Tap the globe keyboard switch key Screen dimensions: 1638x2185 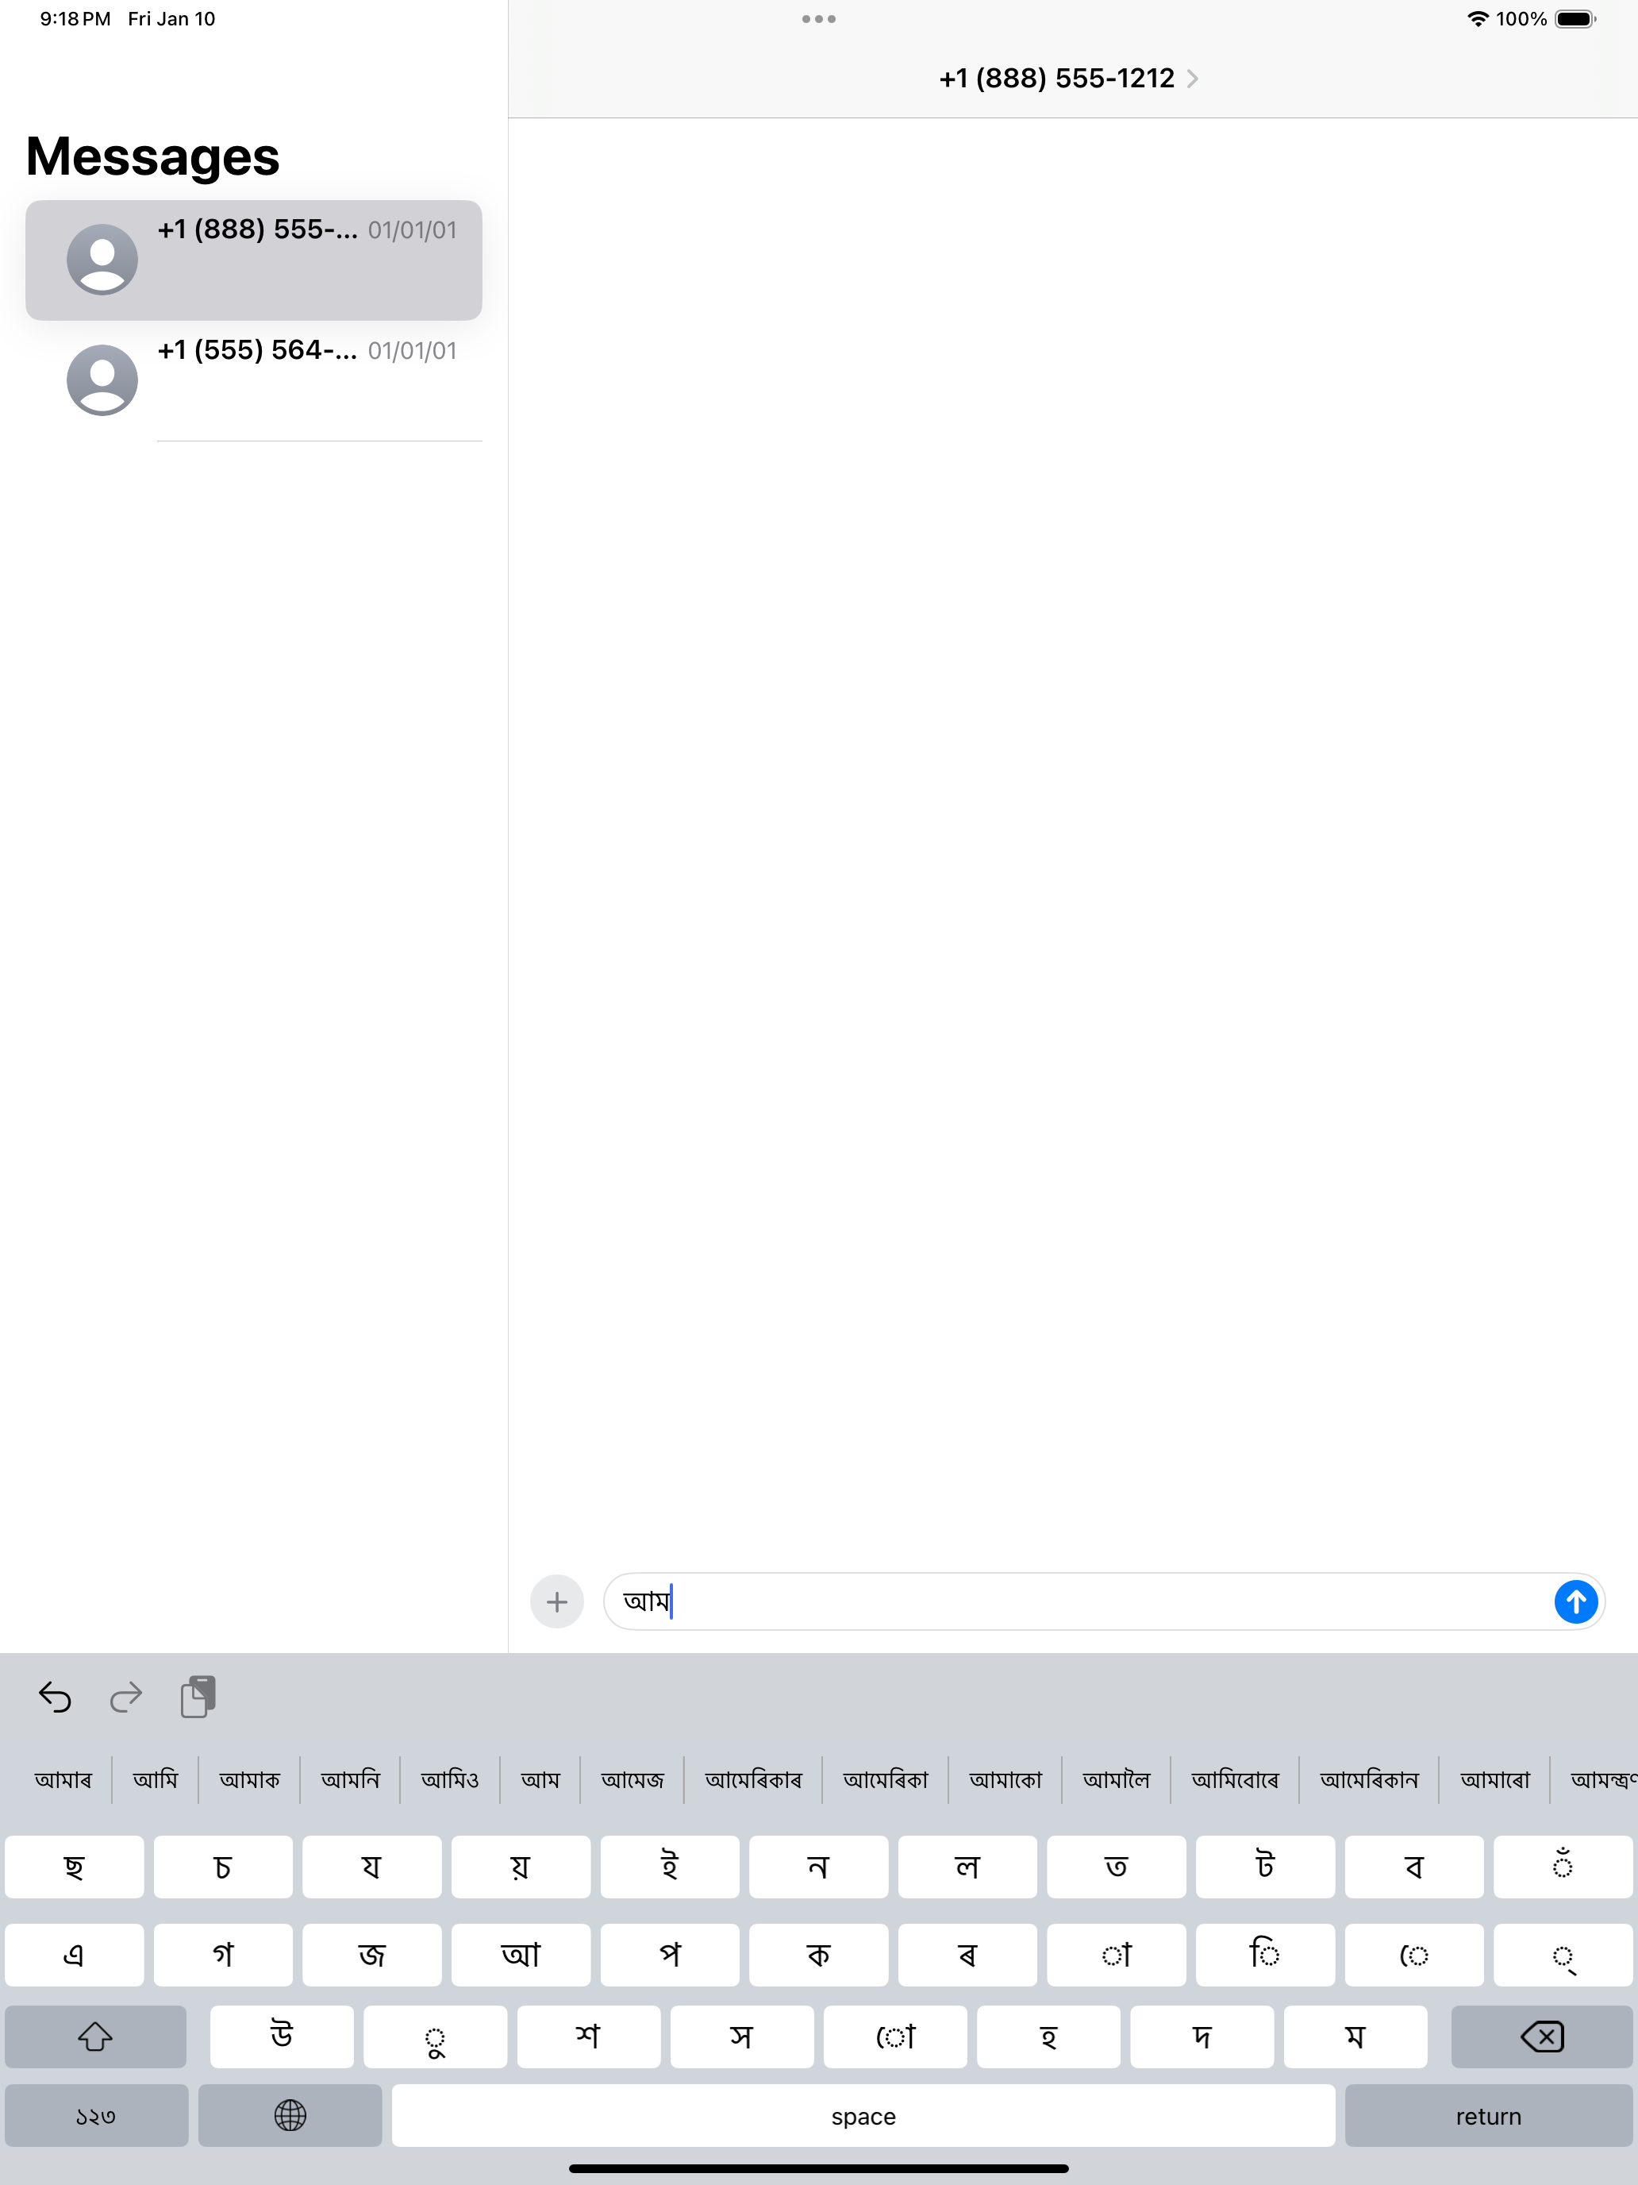290,2115
